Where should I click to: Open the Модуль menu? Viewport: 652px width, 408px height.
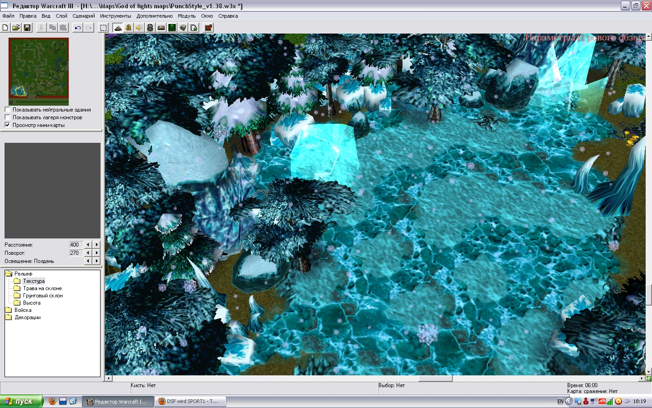187,16
